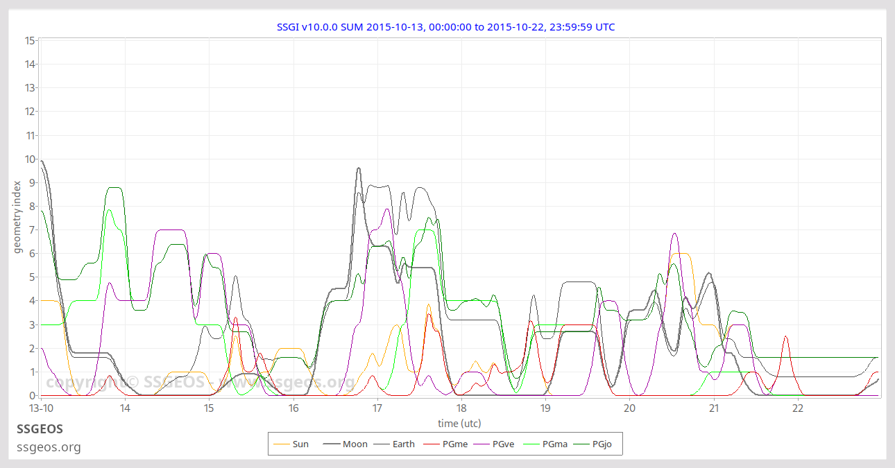Toggle the PGve legend label

503,444
